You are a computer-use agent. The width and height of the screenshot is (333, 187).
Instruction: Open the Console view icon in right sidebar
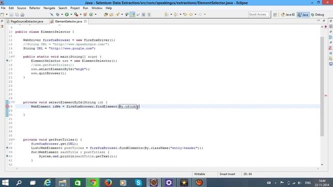331,64
